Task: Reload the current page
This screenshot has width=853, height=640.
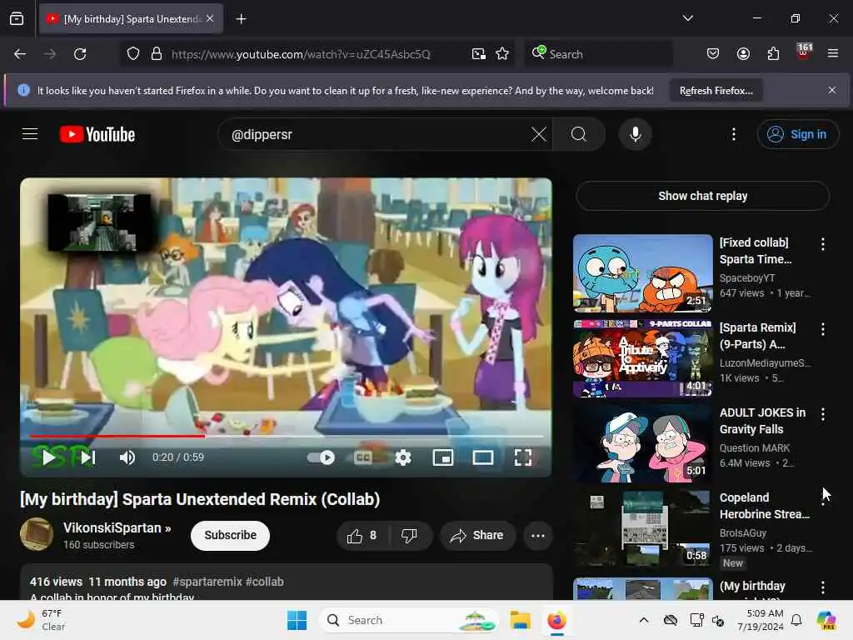Action: click(x=80, y=54)
